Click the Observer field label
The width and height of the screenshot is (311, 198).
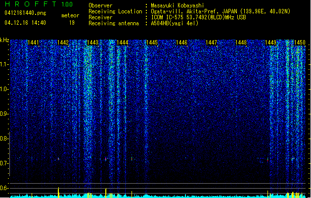100,5
